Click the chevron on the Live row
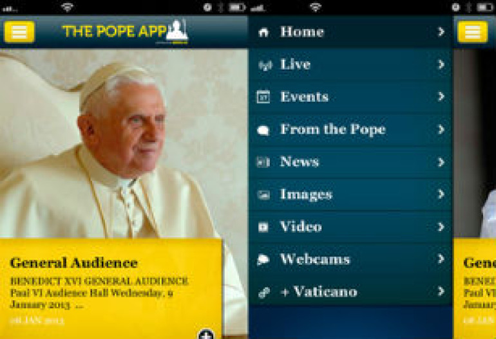Image resolution: width=496 pixels, height=339 pixels. coord(441,64)
